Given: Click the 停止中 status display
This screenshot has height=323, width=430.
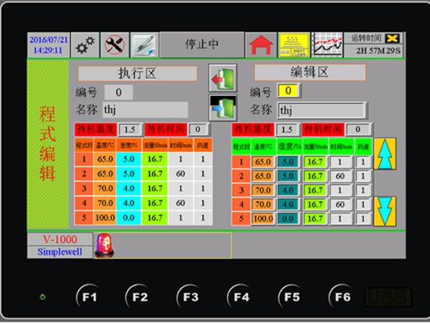Looking at the screenshot, I should point(202,45).
